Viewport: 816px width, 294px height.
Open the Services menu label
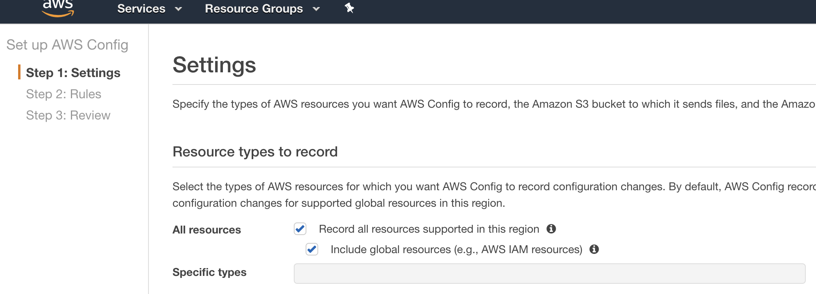tap(141, 9)
